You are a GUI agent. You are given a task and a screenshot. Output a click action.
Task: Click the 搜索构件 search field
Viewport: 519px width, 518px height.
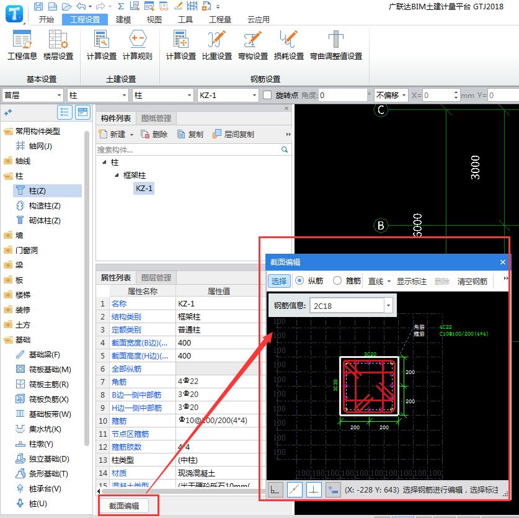pyautogui.click(x=188, y=150)
